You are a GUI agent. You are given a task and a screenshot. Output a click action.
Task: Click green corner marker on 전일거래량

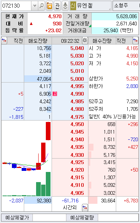pyautogui.click(x=90, y=26)
